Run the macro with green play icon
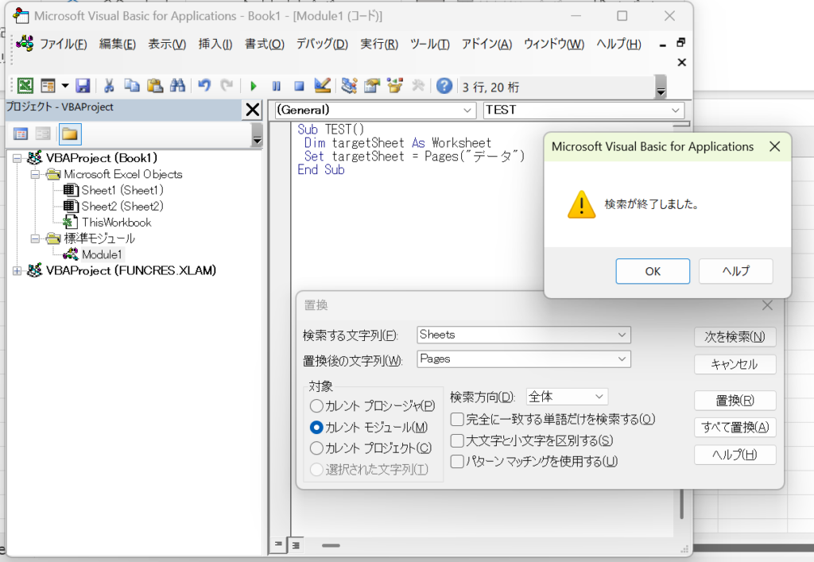814x562 pixels. (254, 86)
